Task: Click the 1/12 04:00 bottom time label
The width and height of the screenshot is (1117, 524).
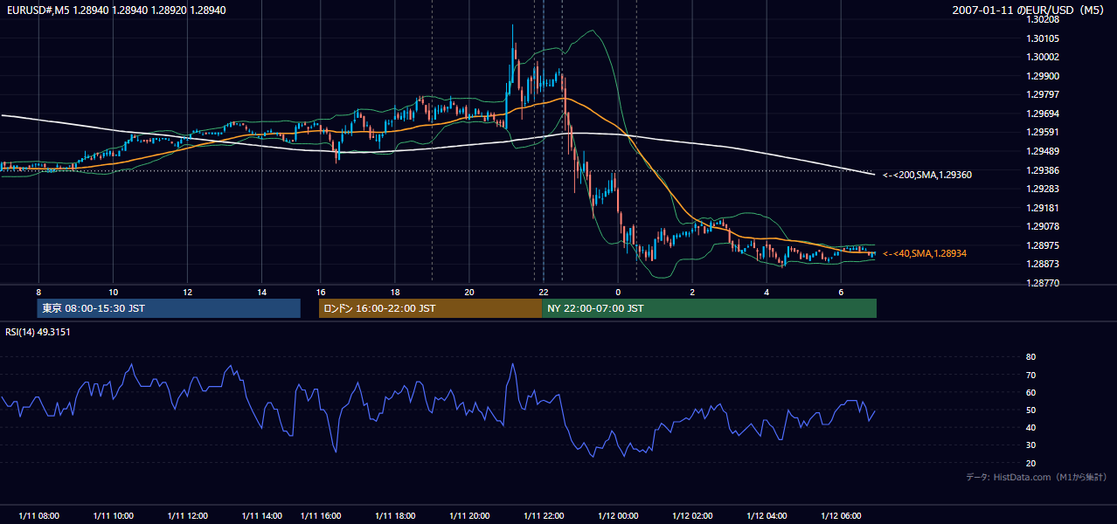Action: point(767,515)
